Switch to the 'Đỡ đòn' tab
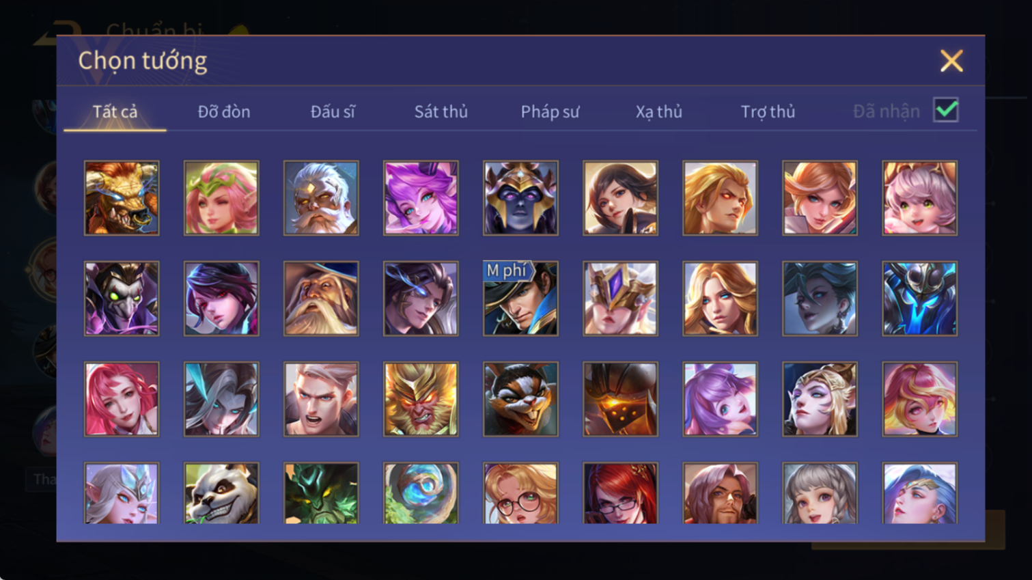Viewport: 1032px width, 580px height. 224,111
